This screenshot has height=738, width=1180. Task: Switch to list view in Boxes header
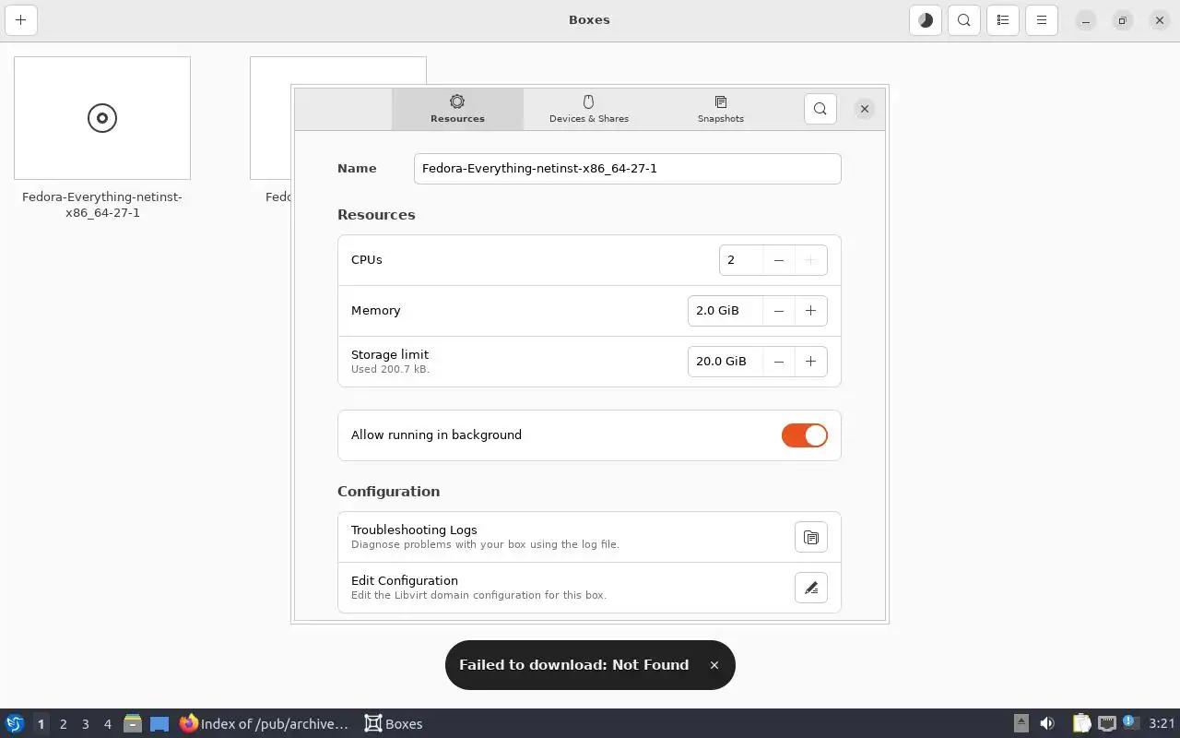(1003, 19)
